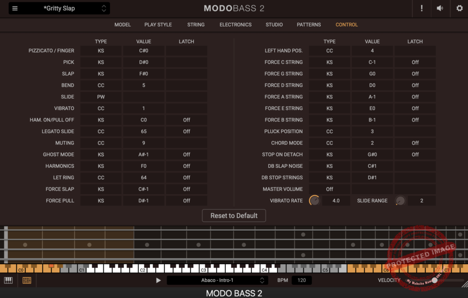Screen dimensions: 468x298
Task: Click the BPM value field 120
Action: click(x=302, y=280)
